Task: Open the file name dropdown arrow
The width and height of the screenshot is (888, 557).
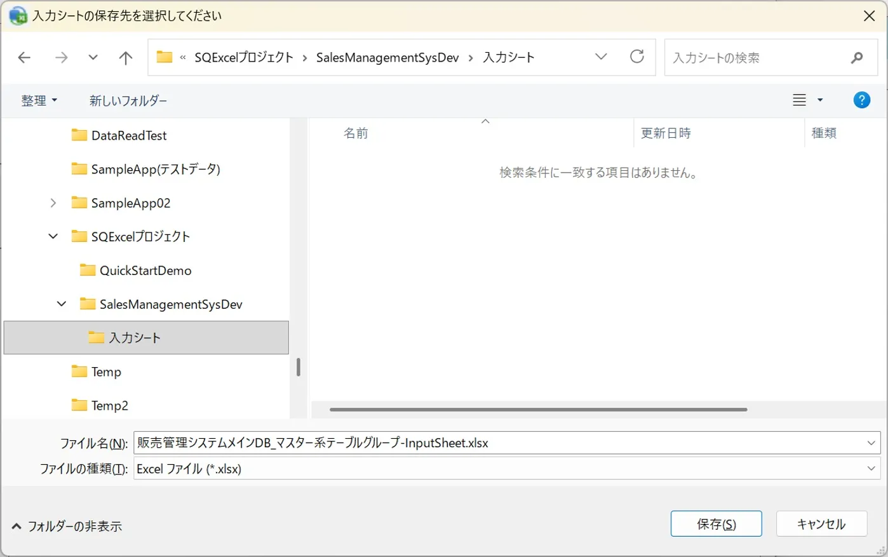Action: pos(871,443)
